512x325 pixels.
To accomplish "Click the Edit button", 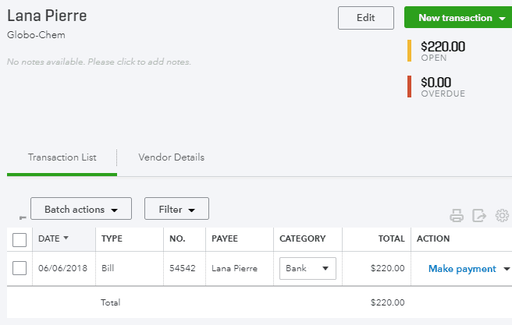I will point(366,18).
